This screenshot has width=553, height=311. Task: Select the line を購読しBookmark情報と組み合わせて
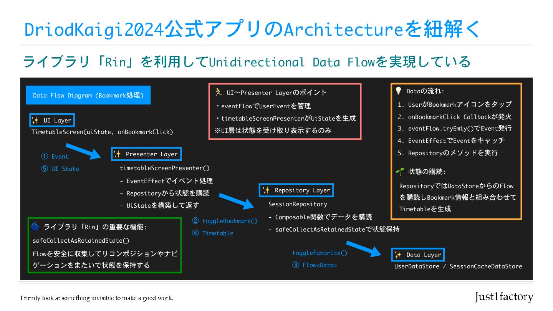pyautogui.click(x=458, y=197)
